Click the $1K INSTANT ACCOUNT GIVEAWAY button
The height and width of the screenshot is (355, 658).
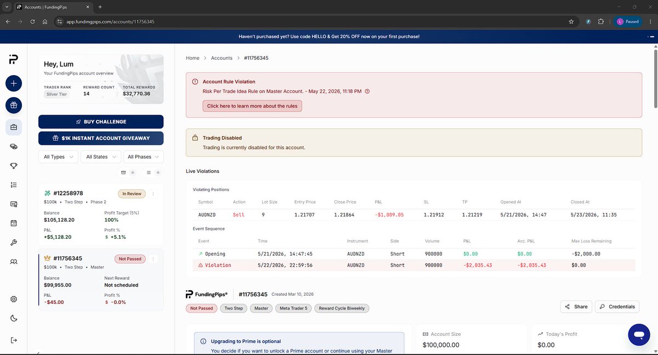coord(101,138)
